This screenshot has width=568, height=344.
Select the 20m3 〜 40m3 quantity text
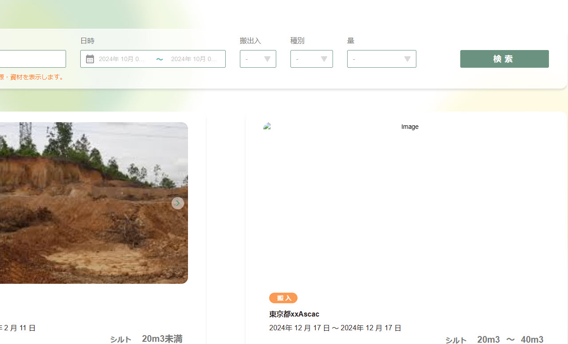tap(510, 340)
